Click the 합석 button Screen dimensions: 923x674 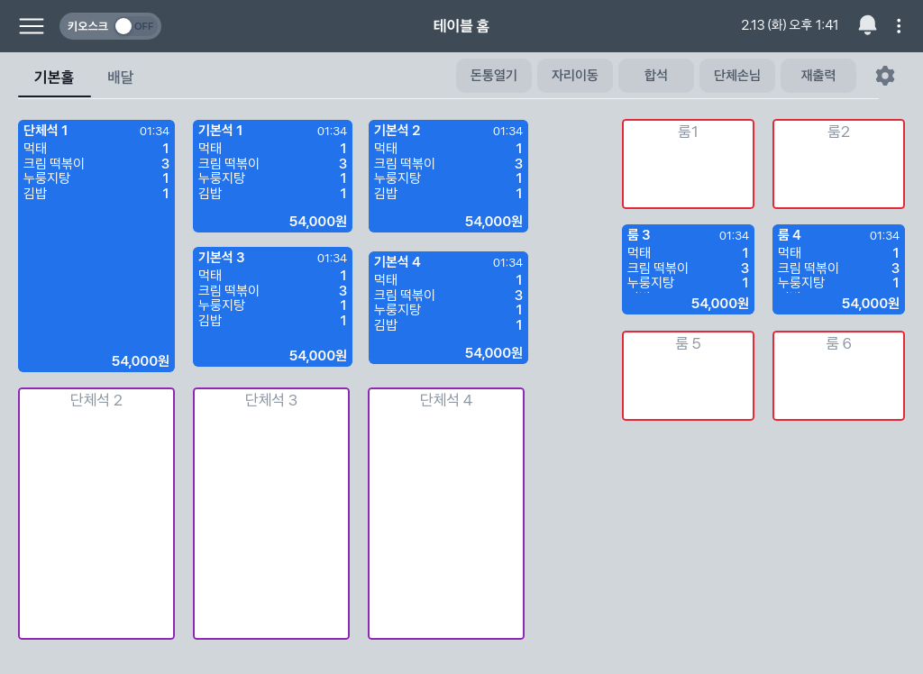point(655,76)
